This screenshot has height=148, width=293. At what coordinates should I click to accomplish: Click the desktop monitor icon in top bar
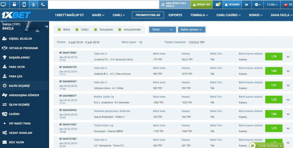pos(3,5)
